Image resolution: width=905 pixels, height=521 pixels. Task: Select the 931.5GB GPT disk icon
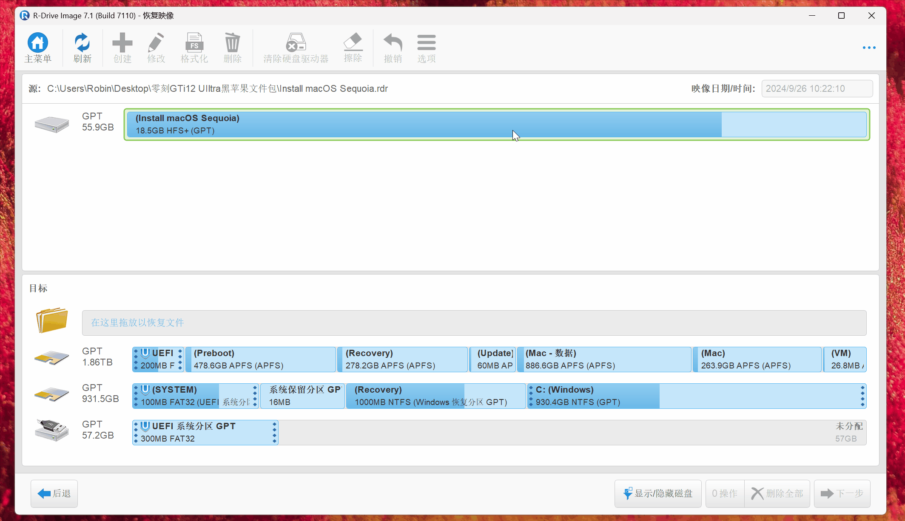(x=52, y=394)
